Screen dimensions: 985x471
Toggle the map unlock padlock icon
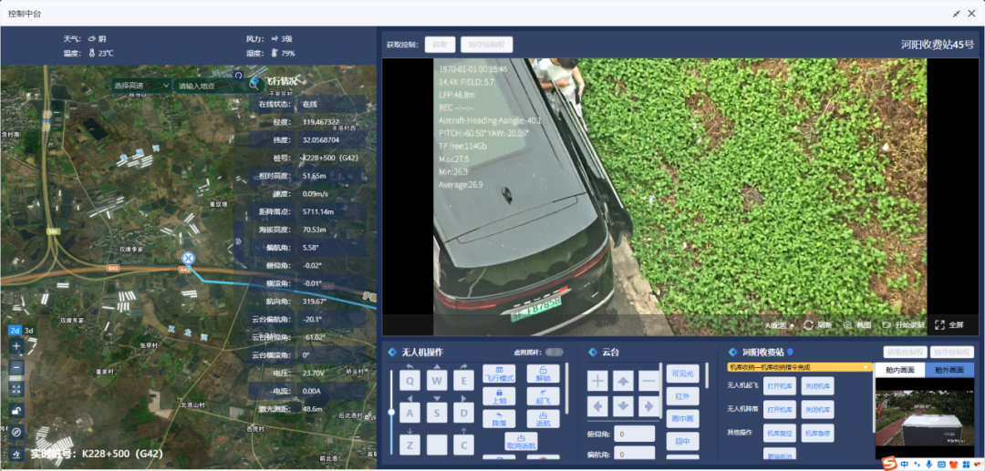point(17,411)
